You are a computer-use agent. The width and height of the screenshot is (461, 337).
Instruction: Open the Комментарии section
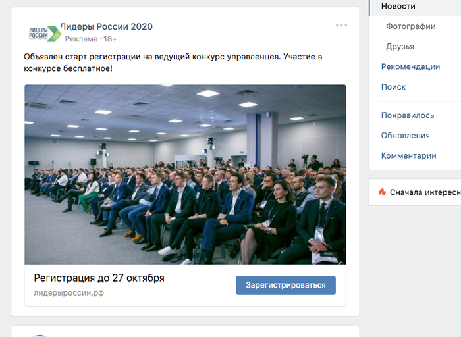(x=409, y=155)
